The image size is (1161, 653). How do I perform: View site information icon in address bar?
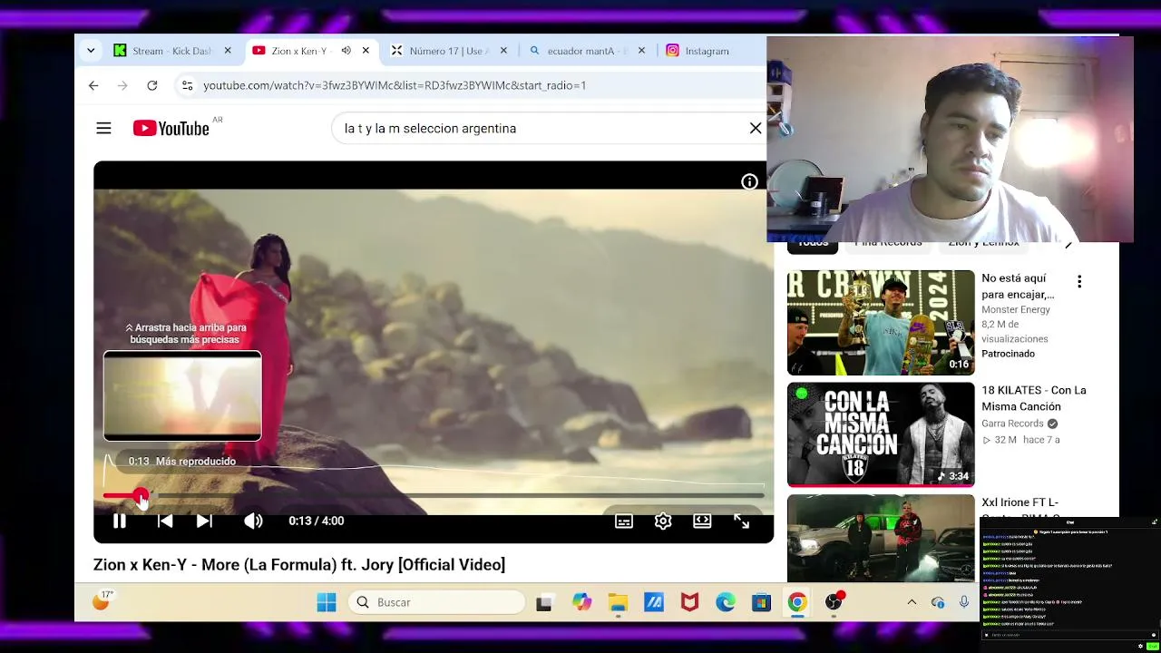tap(187, 85)
